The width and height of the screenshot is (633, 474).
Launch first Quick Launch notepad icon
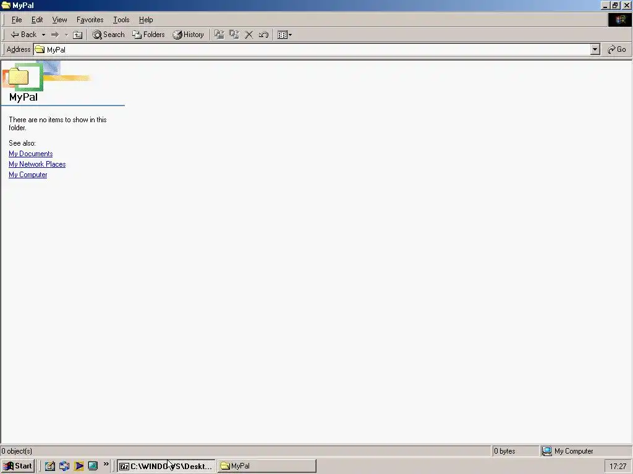(x=49, y=466)
